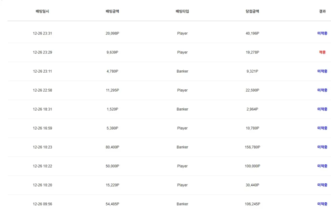The width and height of the screenshot is (331, 211).
Task: Click the 15,220P betting amount
Action: click(x=113, y=185)
